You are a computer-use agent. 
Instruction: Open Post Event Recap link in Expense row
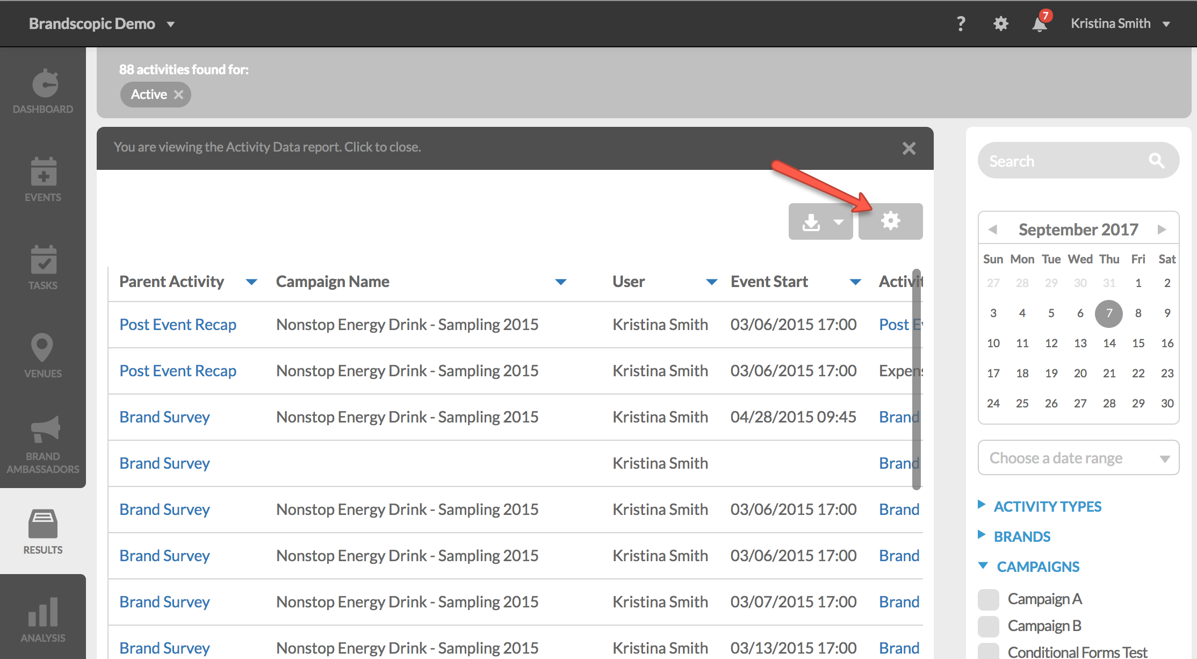point(178,371)
